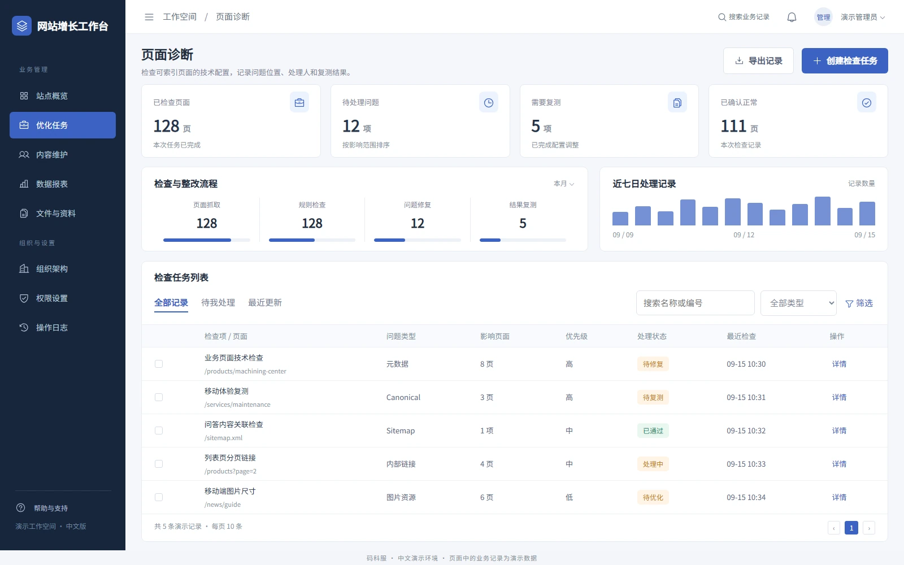The width and height of the screenshot is (904, 565).
Task: Click the clock icon on 待处理问题 card
Action: pos(489,102)
